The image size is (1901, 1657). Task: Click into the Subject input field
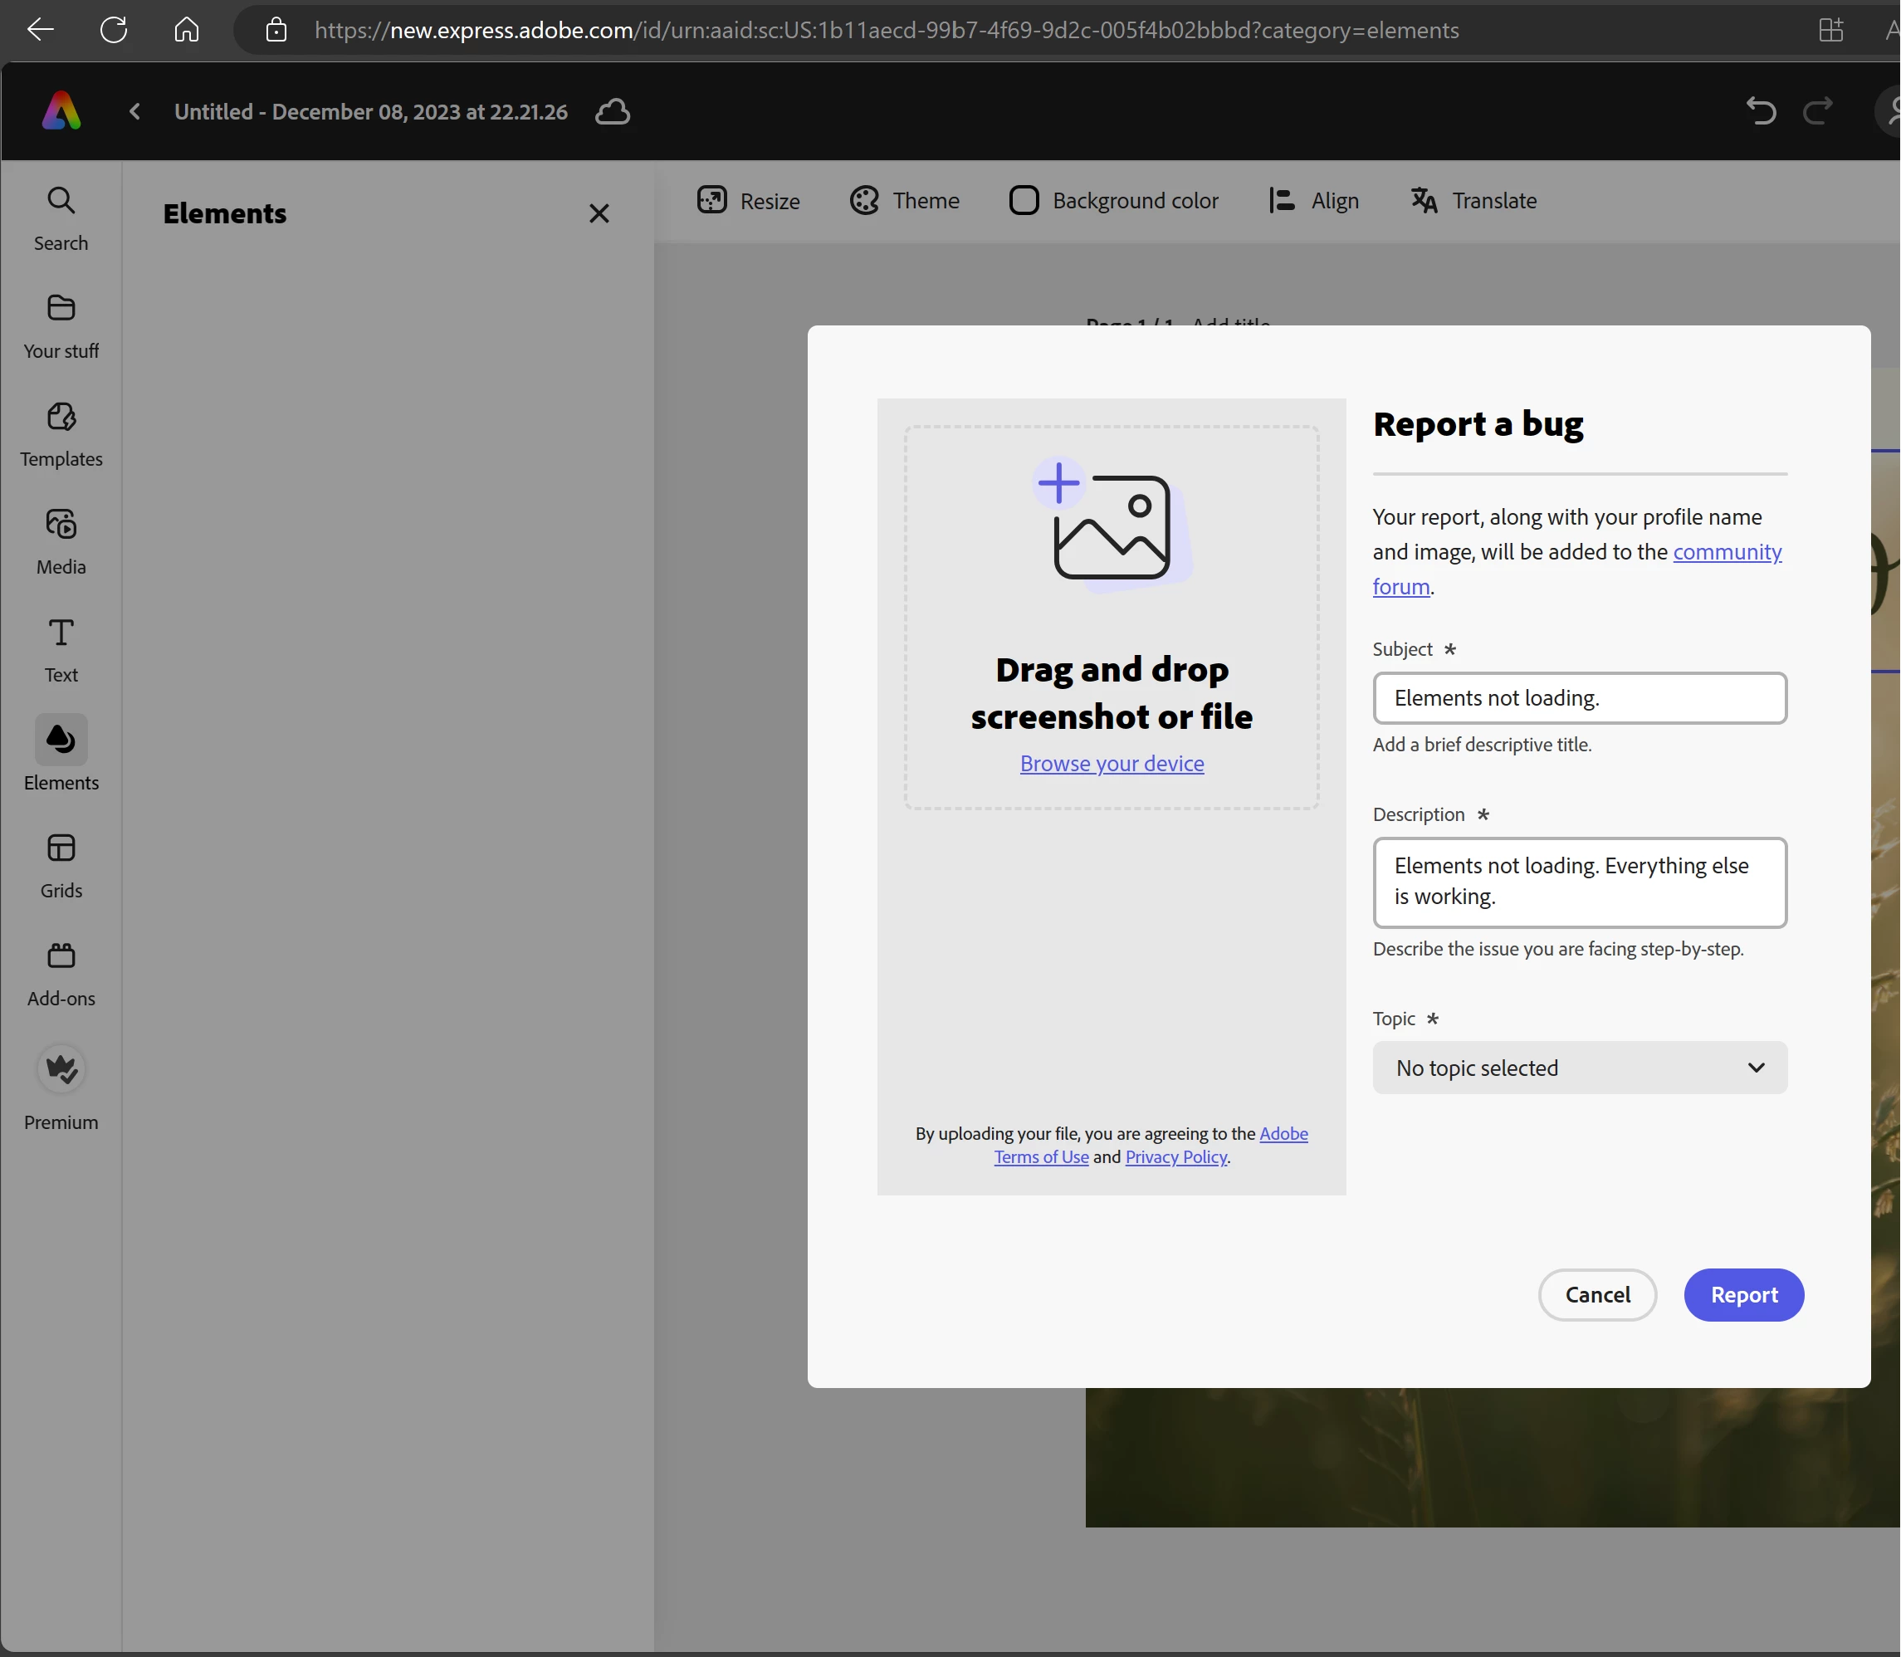[1579, 698]
